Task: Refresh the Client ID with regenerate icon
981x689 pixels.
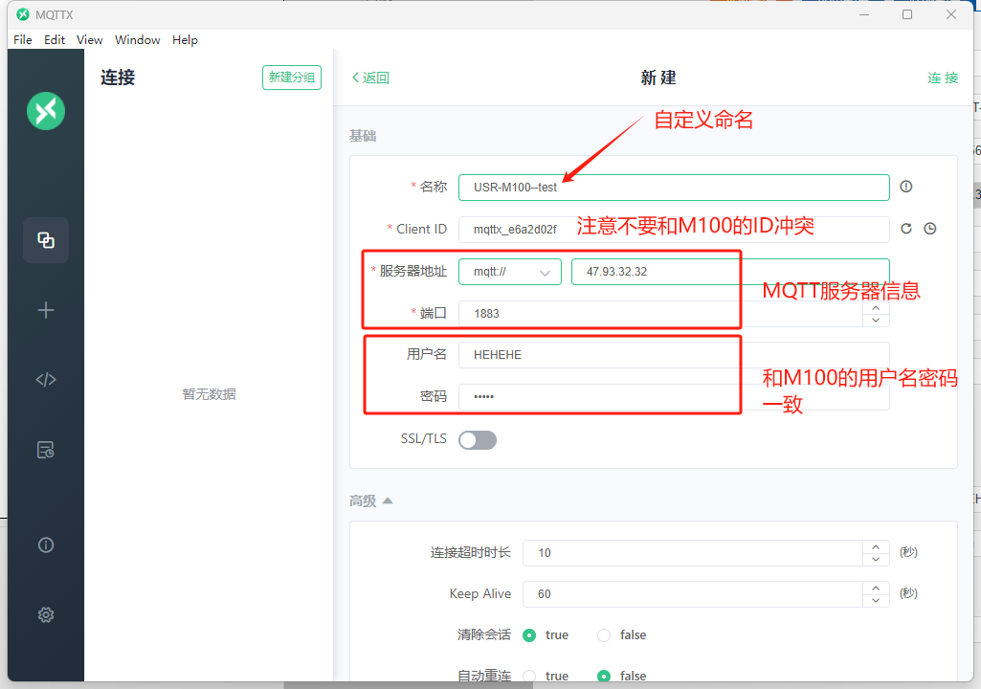Action: [907, 229]
